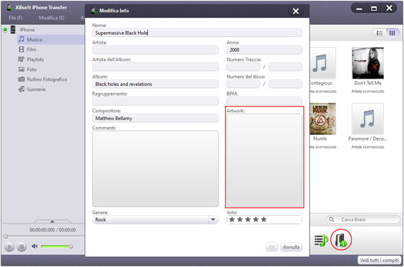404x267 pixels.
Task: Click the Album field
Action: coord(156,84)
